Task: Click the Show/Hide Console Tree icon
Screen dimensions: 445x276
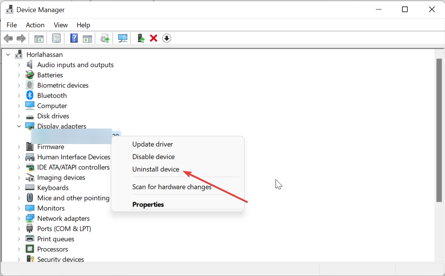Action: pyautogui.click(x=39, y=39)
